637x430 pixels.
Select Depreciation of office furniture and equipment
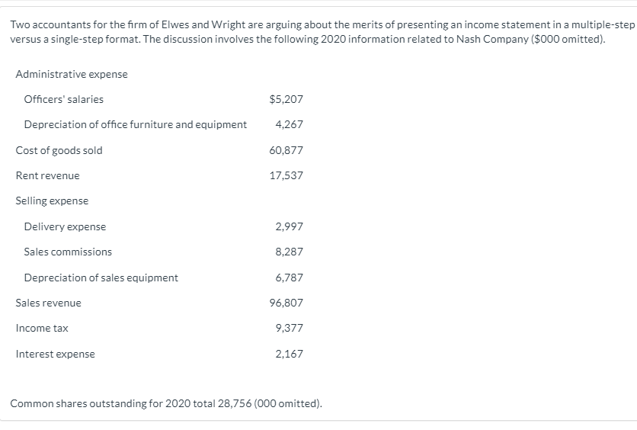135,124
